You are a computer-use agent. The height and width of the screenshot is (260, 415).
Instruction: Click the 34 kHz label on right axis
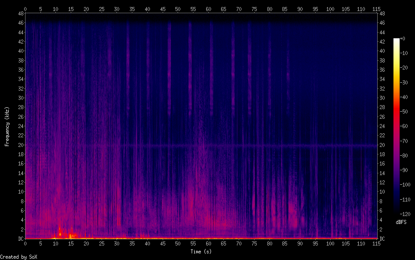point(382,79)
